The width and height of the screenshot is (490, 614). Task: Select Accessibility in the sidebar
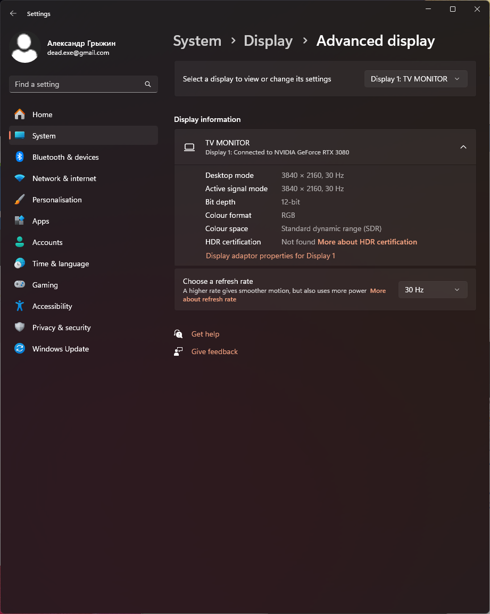[52, 306]
